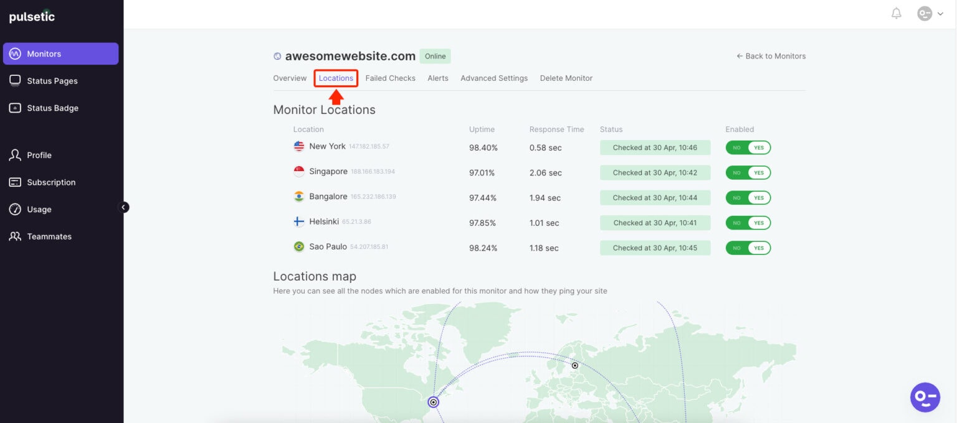Disable the Singapore monitoring location

click(748, 173)
